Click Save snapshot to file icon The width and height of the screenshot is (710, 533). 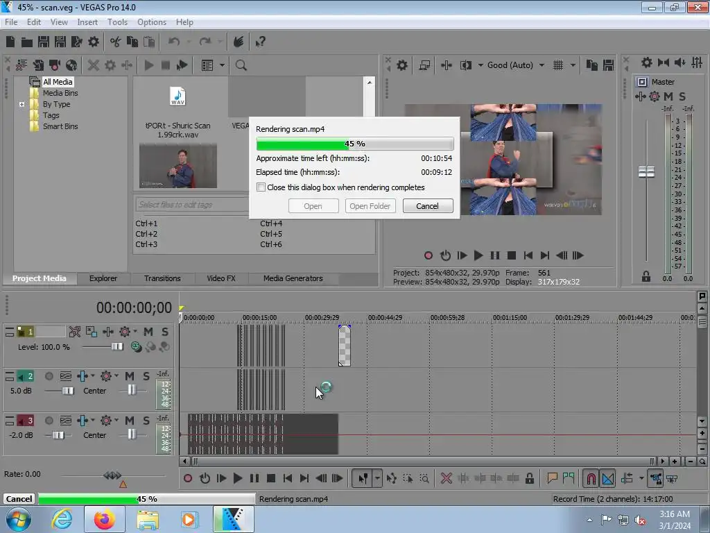609,65
